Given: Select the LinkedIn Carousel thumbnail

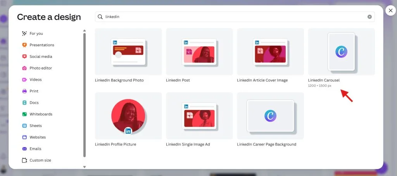Looking at the screenshot, I should click(x=341, y=52).
